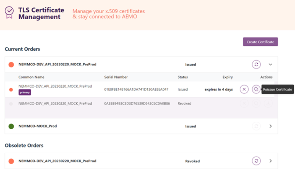This screenshot has width=295, height=185.
Task: Revoke the primary issued certificate via X icon
Action: 244,89
